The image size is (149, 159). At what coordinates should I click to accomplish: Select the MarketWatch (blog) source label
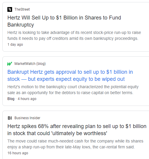[x=30, y=64]
